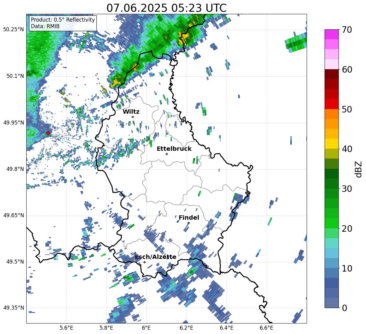
Task: Click the magenta swatch atop the colorbar
Action: point(331,34)
